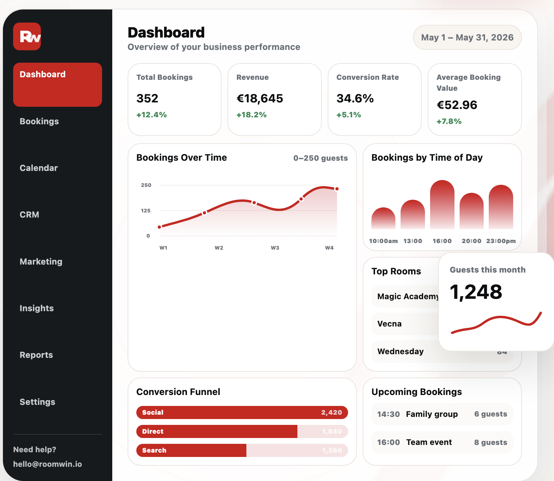This screenshot has height=481, width=554.
Task: Click the Search funnel bar
Action: point(242,450)
